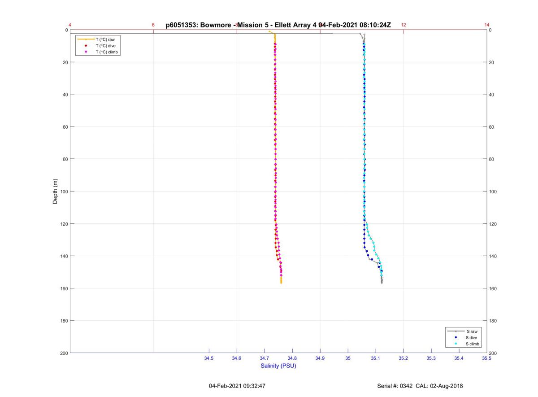Click the 120 tick on left depth axis
The image size is (538, 397).
pos(64,224)
